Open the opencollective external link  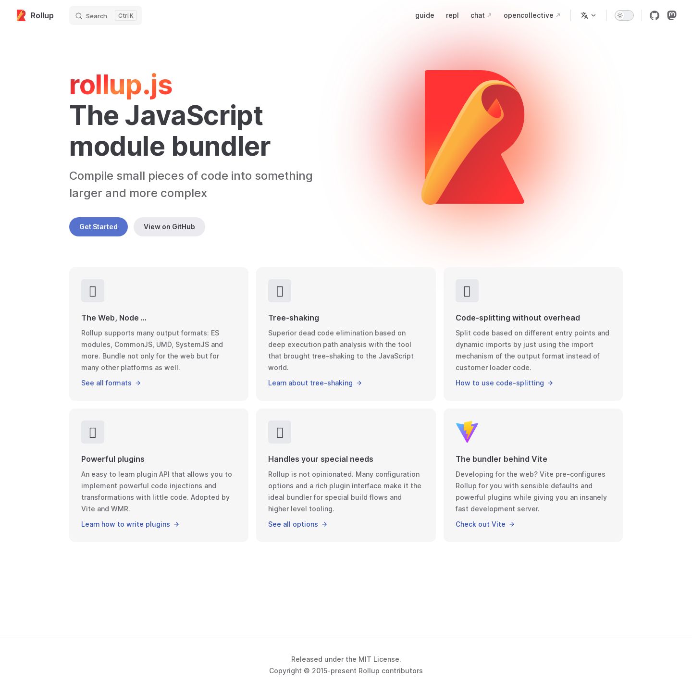click(532, 15)
